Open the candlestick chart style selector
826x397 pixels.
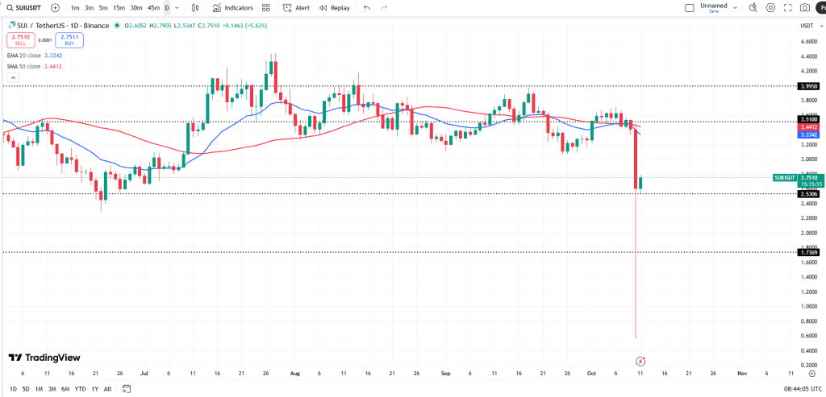click(x=196, y=7)
